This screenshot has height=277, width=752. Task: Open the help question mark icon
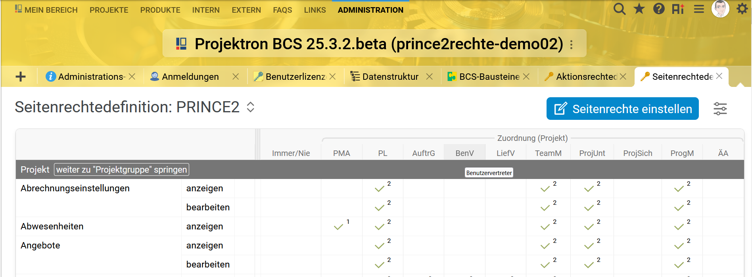(x=659, y=9)
